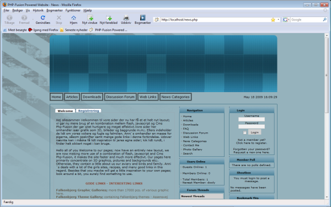The height and width of the screenshot is (207, 331).
Task: Open the Bogmærker toolbar icon
Action: (143, 18)
